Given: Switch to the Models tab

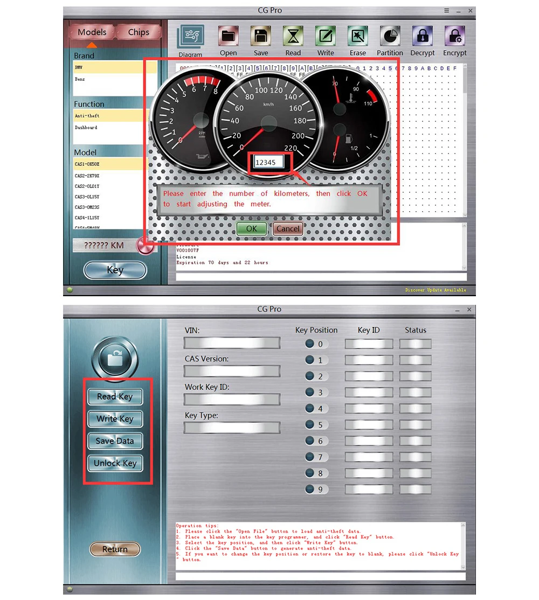Looking at the screenshot, I should point(92,32).
